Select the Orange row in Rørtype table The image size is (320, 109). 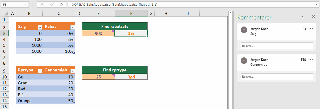coord(45,101)
